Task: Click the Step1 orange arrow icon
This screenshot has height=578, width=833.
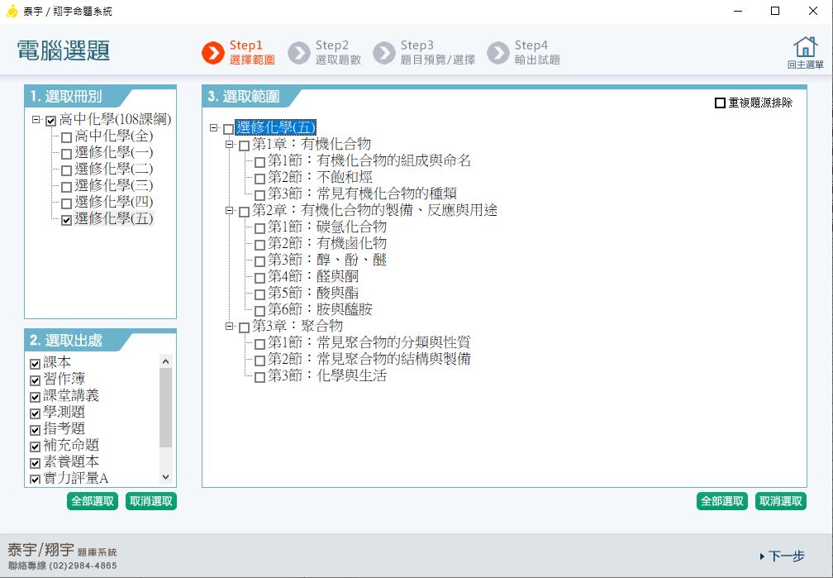Action: (x=213, y=53)
